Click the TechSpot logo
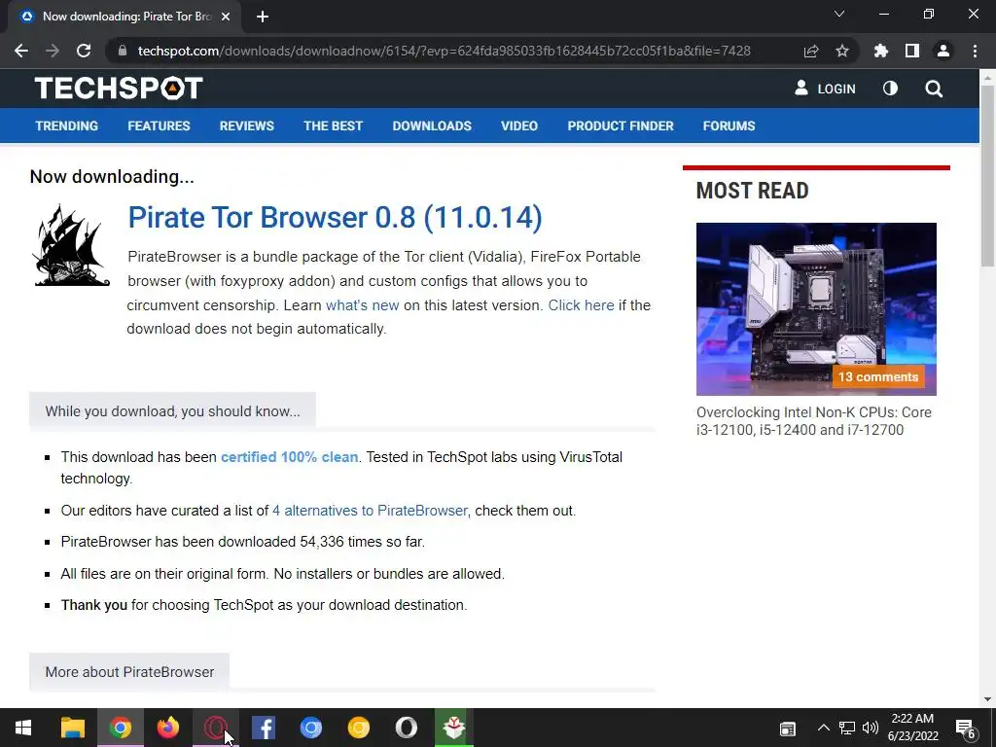Screen dimensions: 996x747 click(x=119, y=89)
